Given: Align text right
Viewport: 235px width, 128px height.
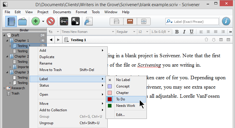Looking at the screenshot, I should pyautogui.click(x=223, y=32).
